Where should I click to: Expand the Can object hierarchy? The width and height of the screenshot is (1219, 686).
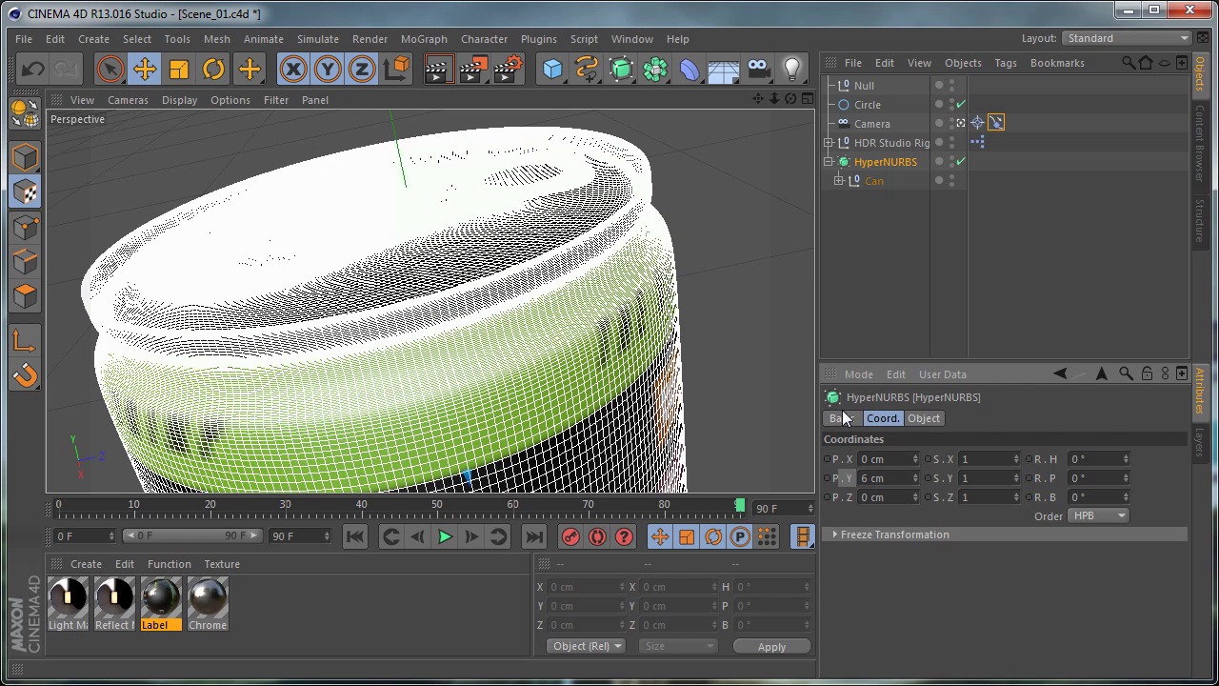pos(839,181)
